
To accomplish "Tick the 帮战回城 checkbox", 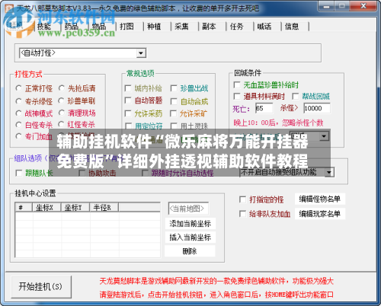I will 296,96.
